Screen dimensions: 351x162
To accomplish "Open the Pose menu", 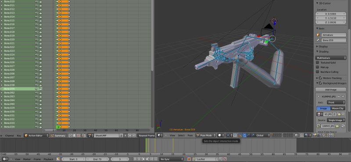I will (190, 135).
